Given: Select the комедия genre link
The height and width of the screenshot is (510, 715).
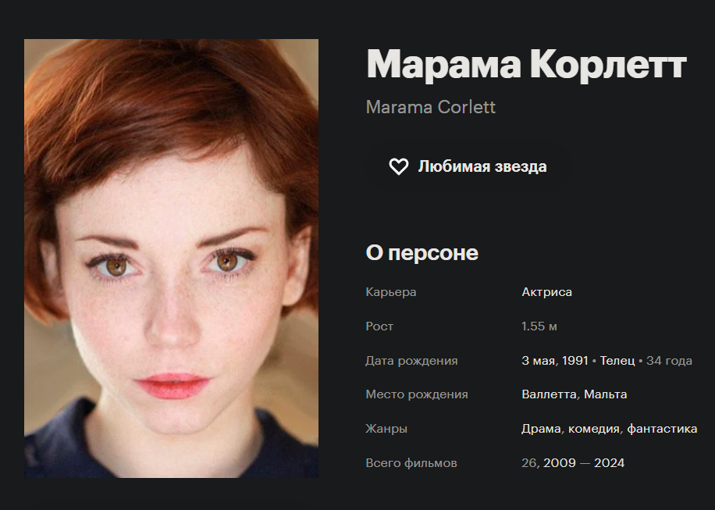Looking at the screenshot, I should [x=594, y=429].
